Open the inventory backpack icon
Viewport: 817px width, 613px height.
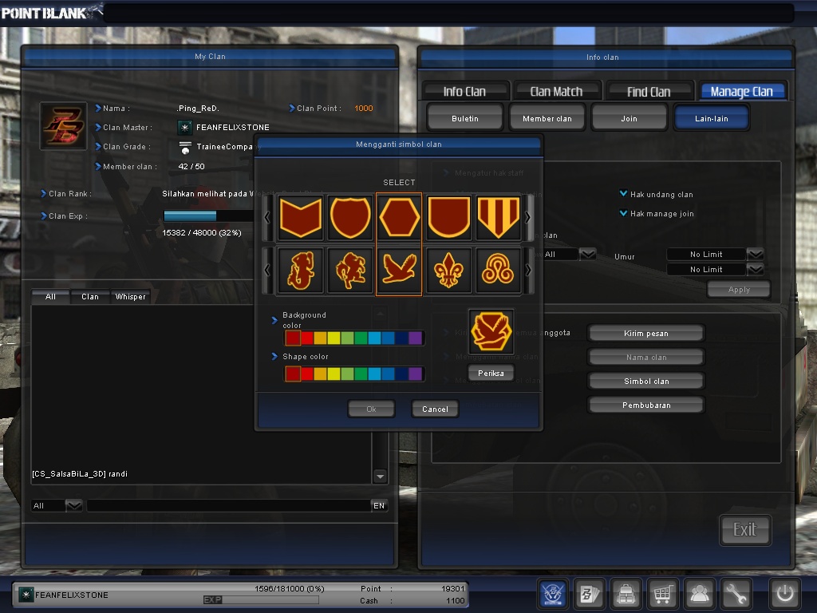coord(626,594)
